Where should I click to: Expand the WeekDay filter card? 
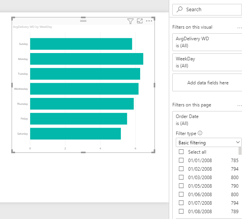click(x=207, y=62)
